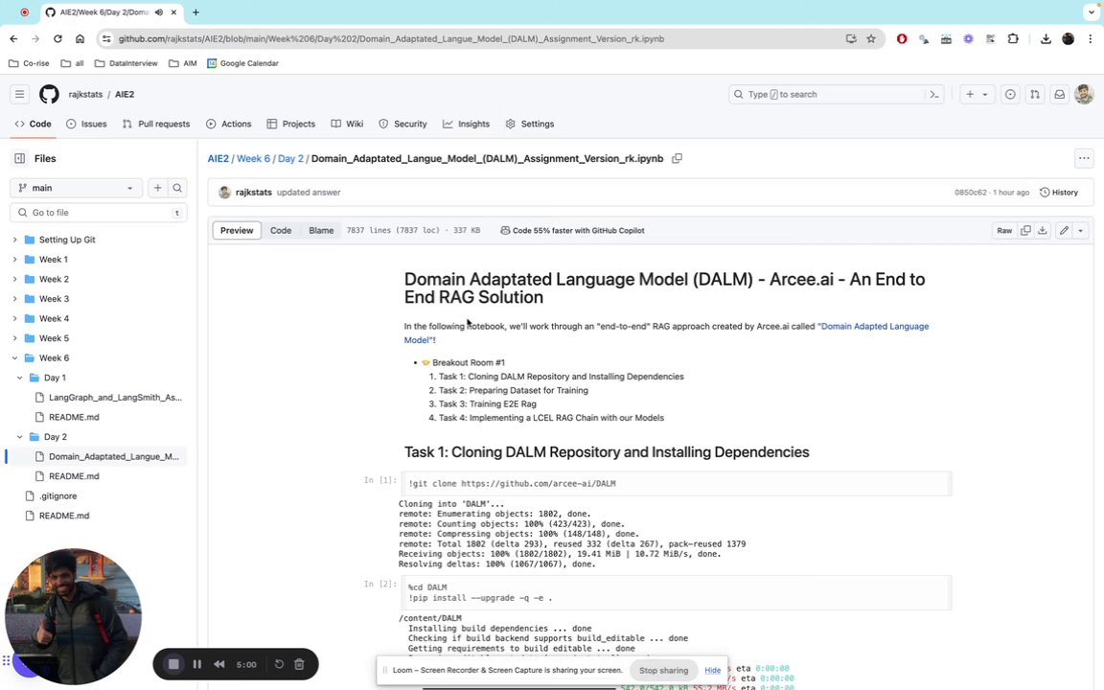1104x690 pixels.
Task: Collapse the Day 2 folder
Action: tap(20, 437)
